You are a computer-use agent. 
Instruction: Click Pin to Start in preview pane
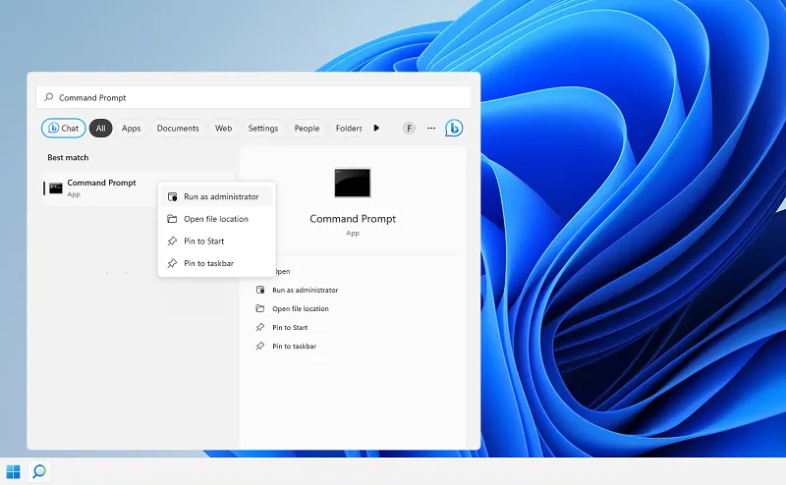290,327
